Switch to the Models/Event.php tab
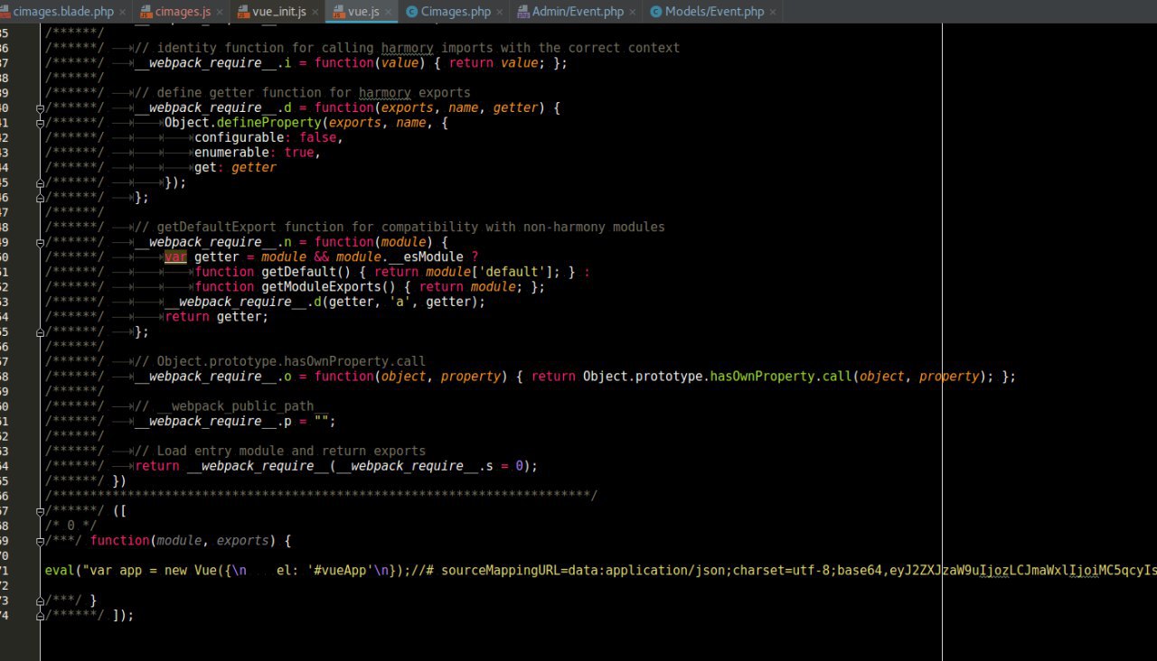1157x661 pixels. (714, 12)
